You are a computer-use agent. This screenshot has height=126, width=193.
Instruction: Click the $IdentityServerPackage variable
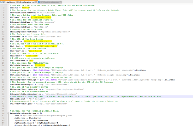pos(23,80)
